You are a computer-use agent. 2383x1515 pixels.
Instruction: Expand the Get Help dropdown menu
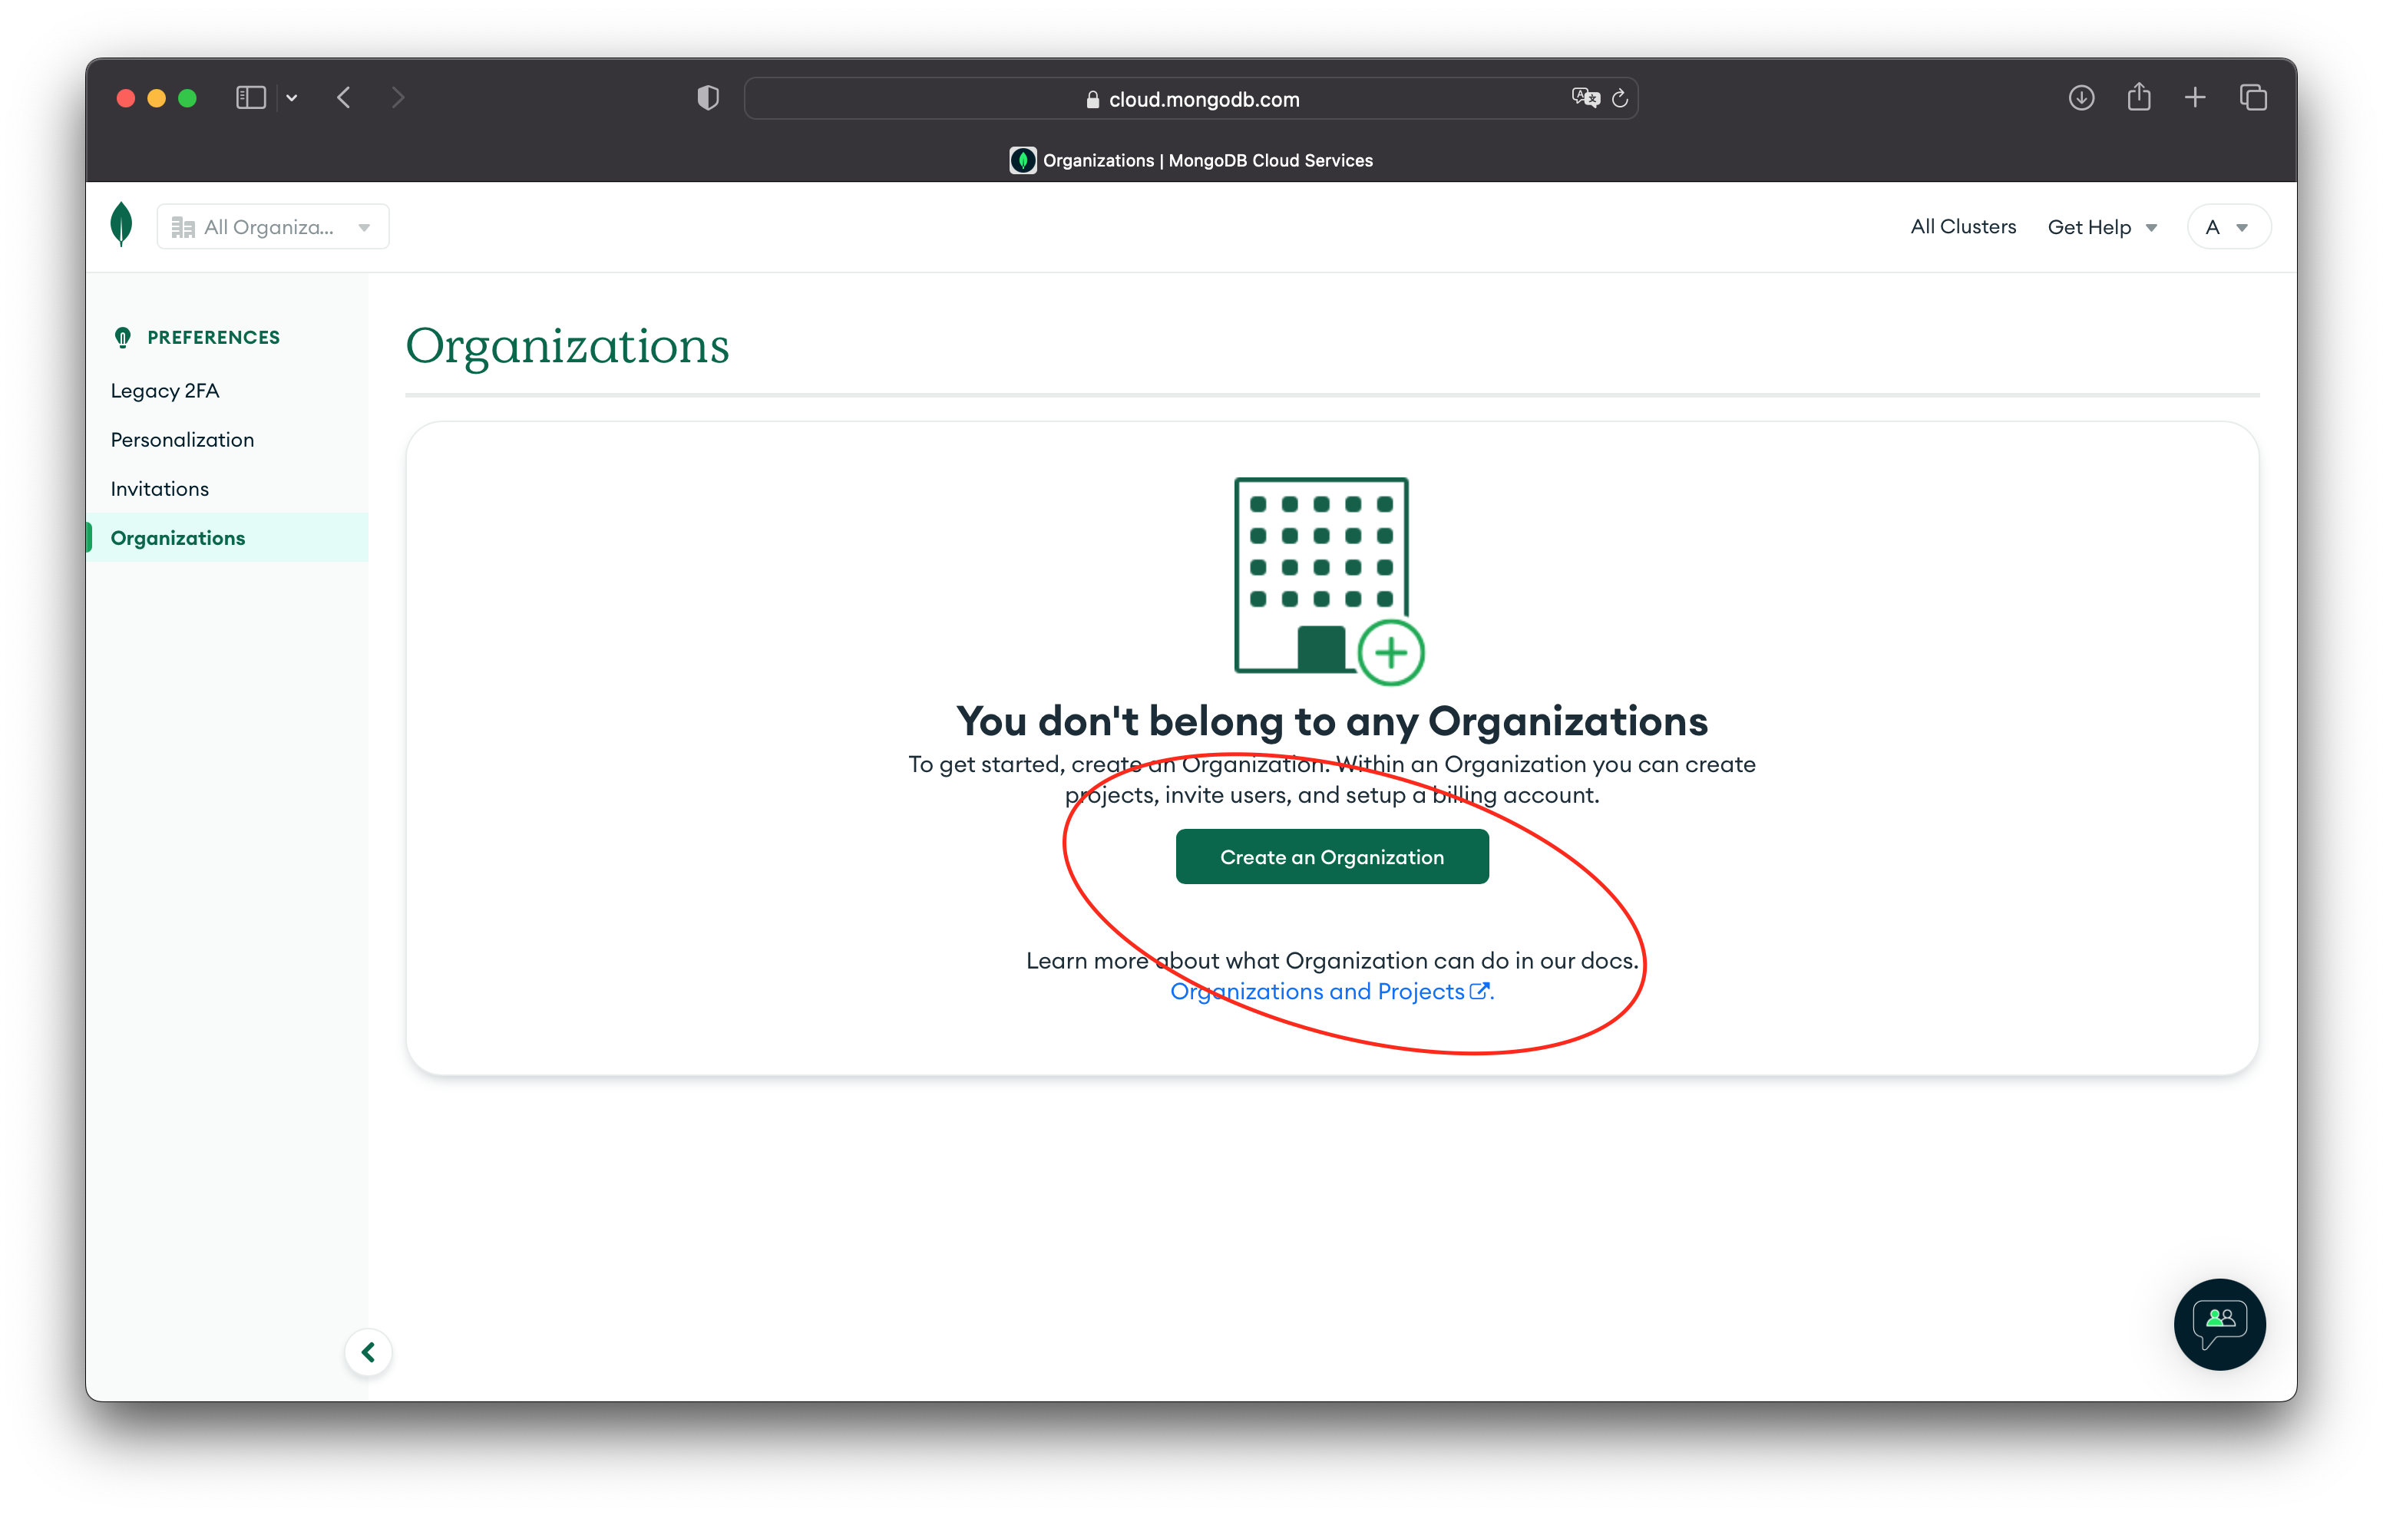[x=2101, y=226]
